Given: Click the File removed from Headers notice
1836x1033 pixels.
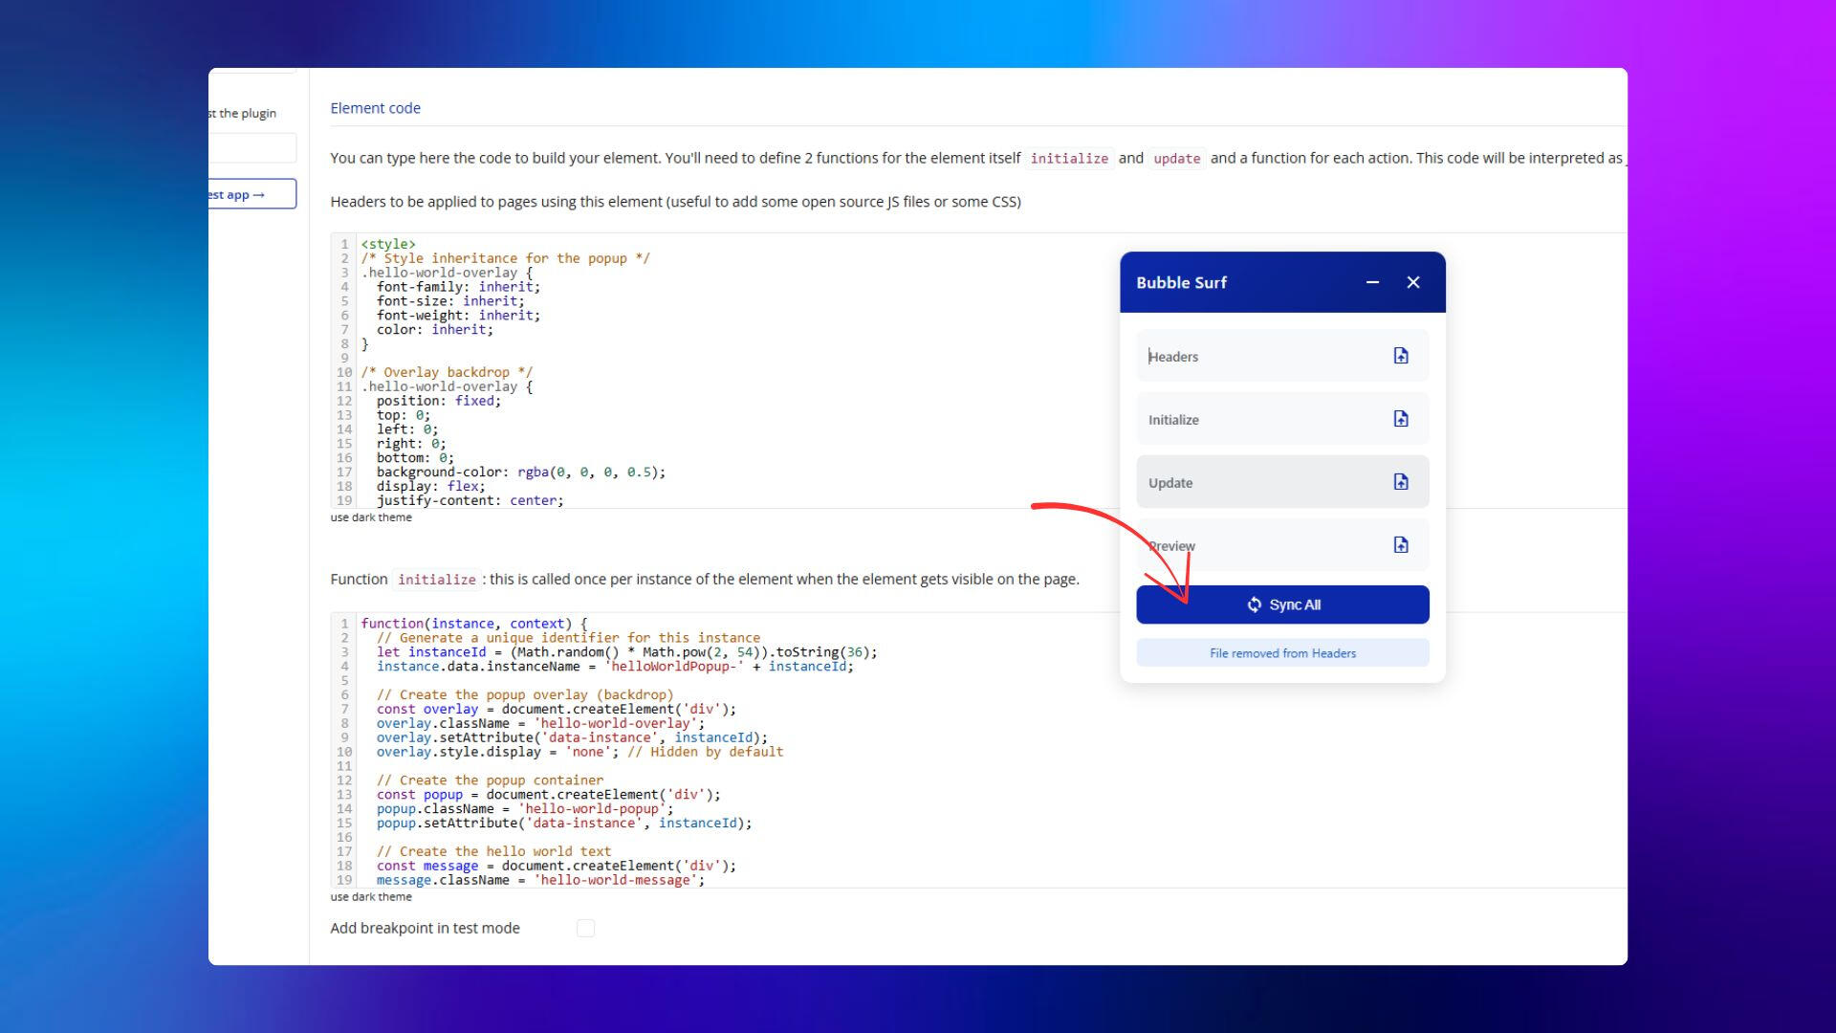Looking at the screenshot, I should pos(1282,653).
